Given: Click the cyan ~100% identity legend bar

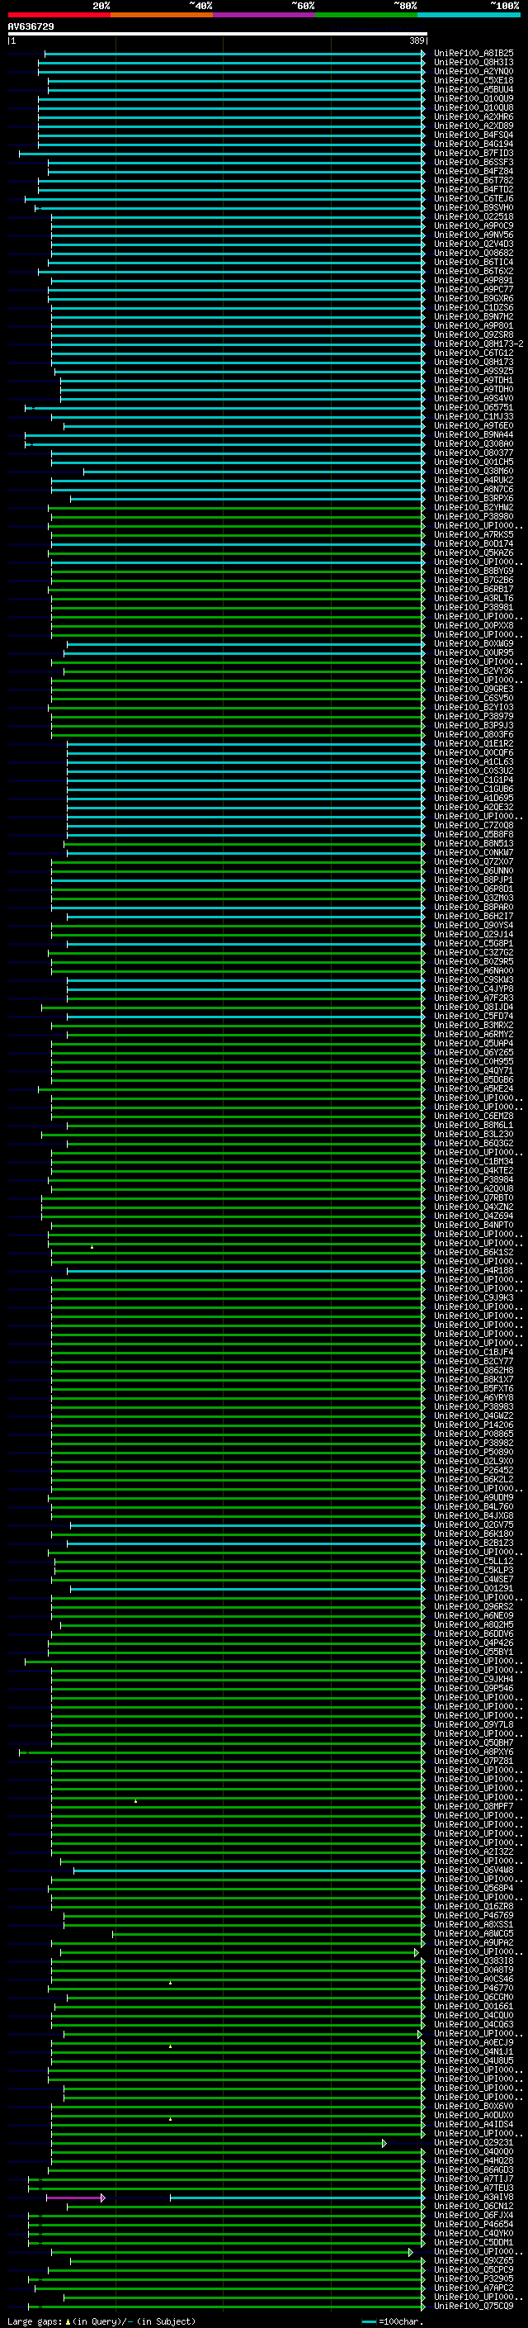Looking at the screenshot, I should 469,15.
